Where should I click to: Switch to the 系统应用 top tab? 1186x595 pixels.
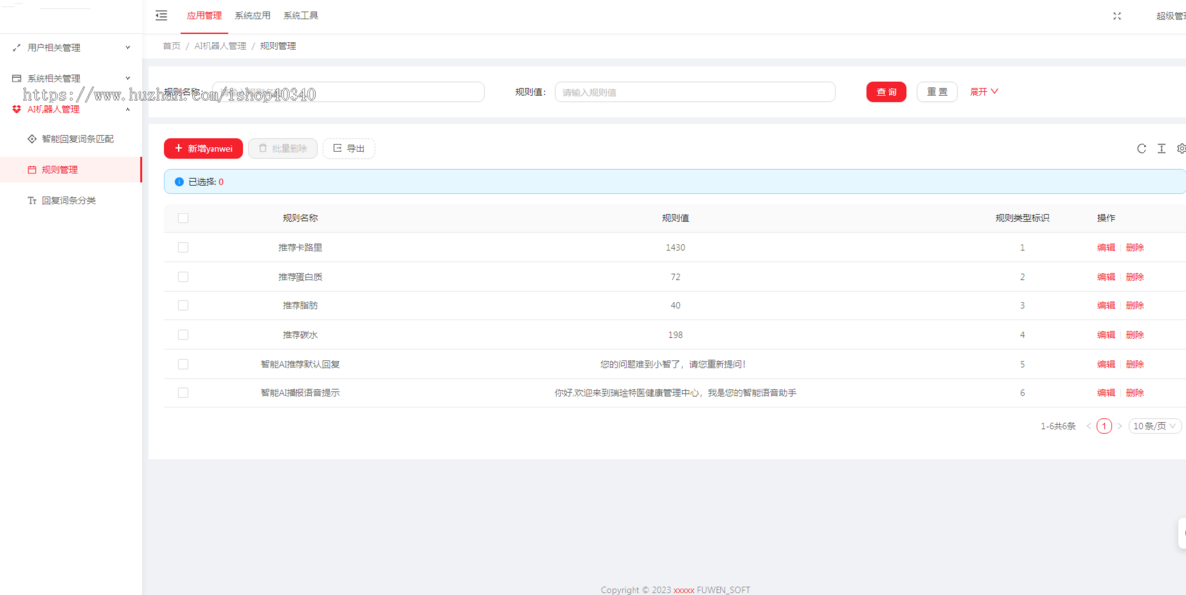pyautogui.click(x=252, y=16)
